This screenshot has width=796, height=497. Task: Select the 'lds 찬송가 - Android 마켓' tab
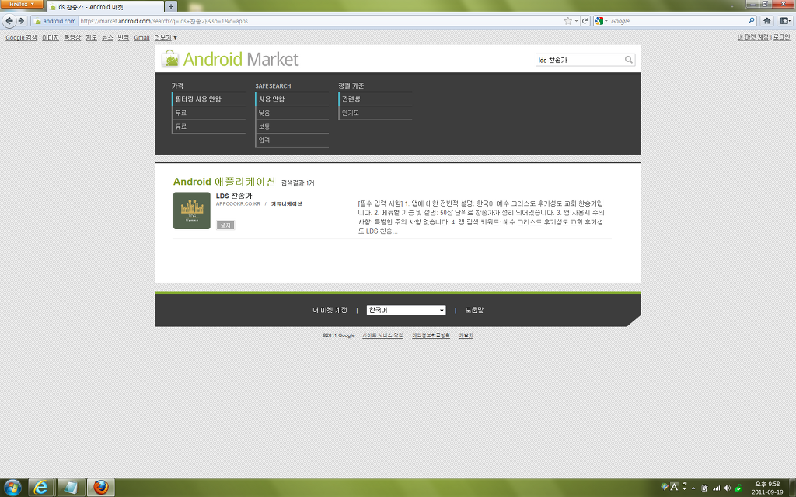105,6
